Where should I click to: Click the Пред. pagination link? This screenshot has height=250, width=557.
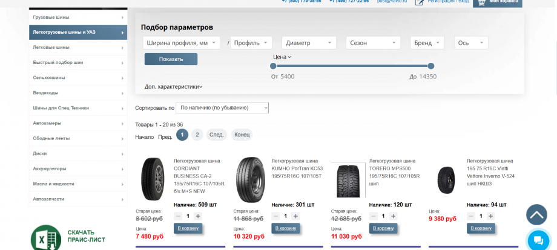pos(165,137)
